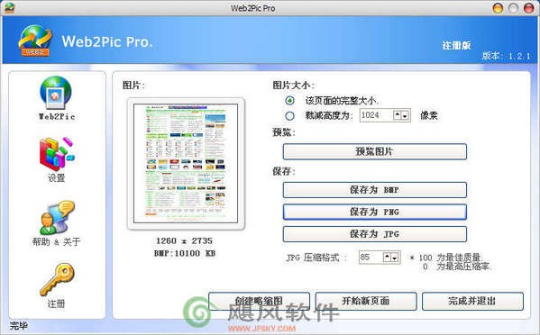Click the BMP:10100 KB size text
The image size is (540, 335).
[x=185, y=253]
